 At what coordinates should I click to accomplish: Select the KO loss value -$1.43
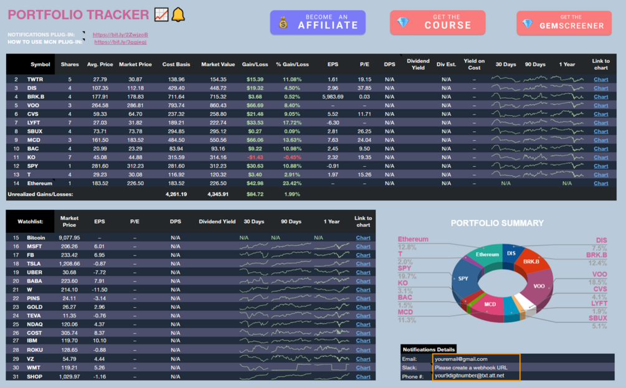[255, 158]
